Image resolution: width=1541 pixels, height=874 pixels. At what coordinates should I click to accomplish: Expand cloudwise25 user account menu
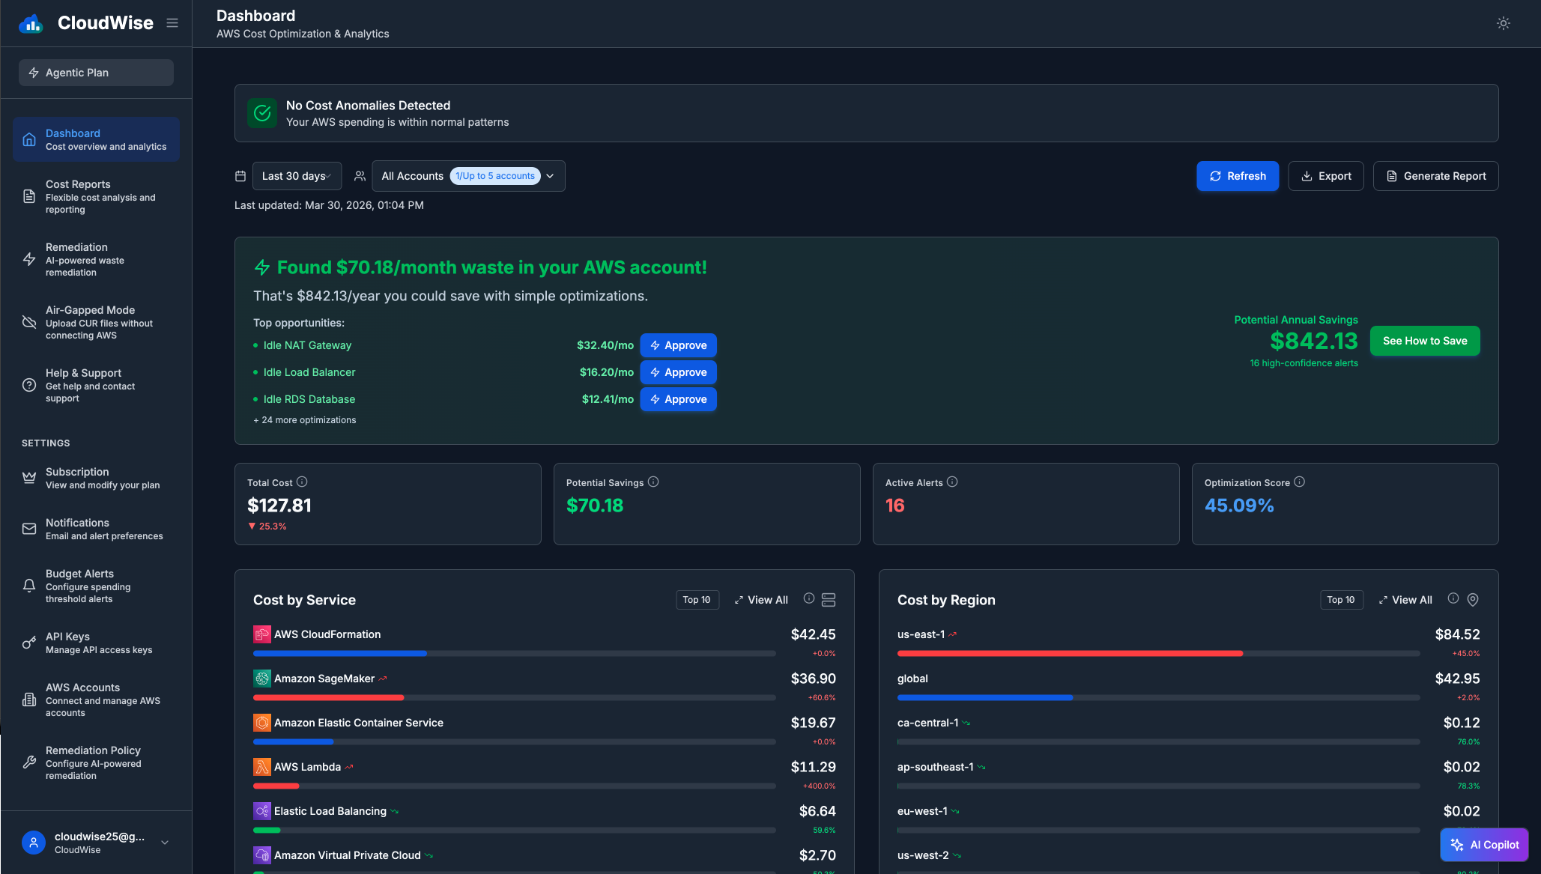tap(165, 843)
